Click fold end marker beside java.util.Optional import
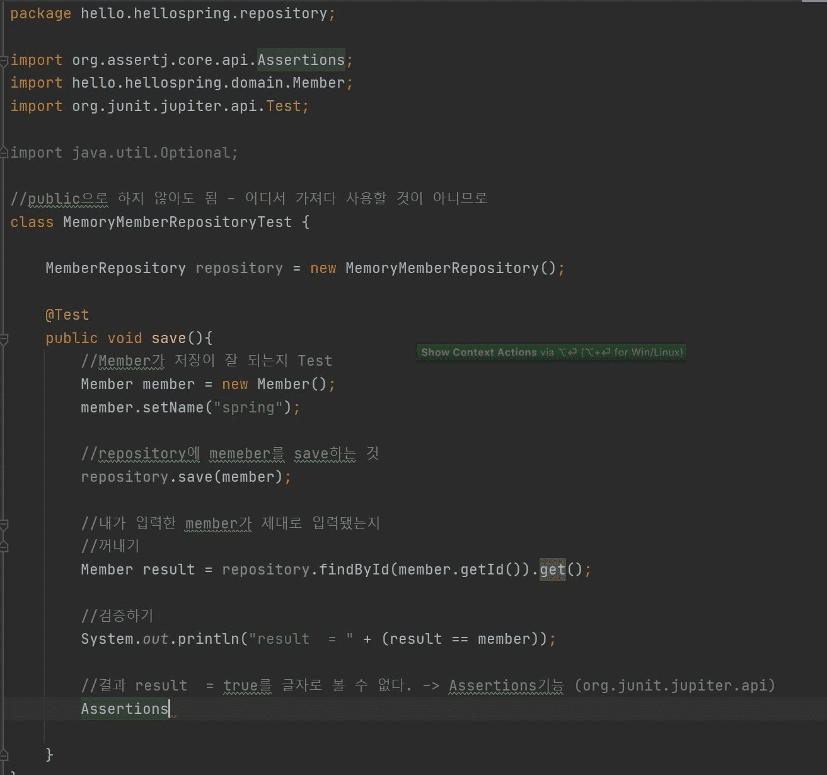Image resolution: width=827 pixels, height=775 pixels. coord(4,153)
